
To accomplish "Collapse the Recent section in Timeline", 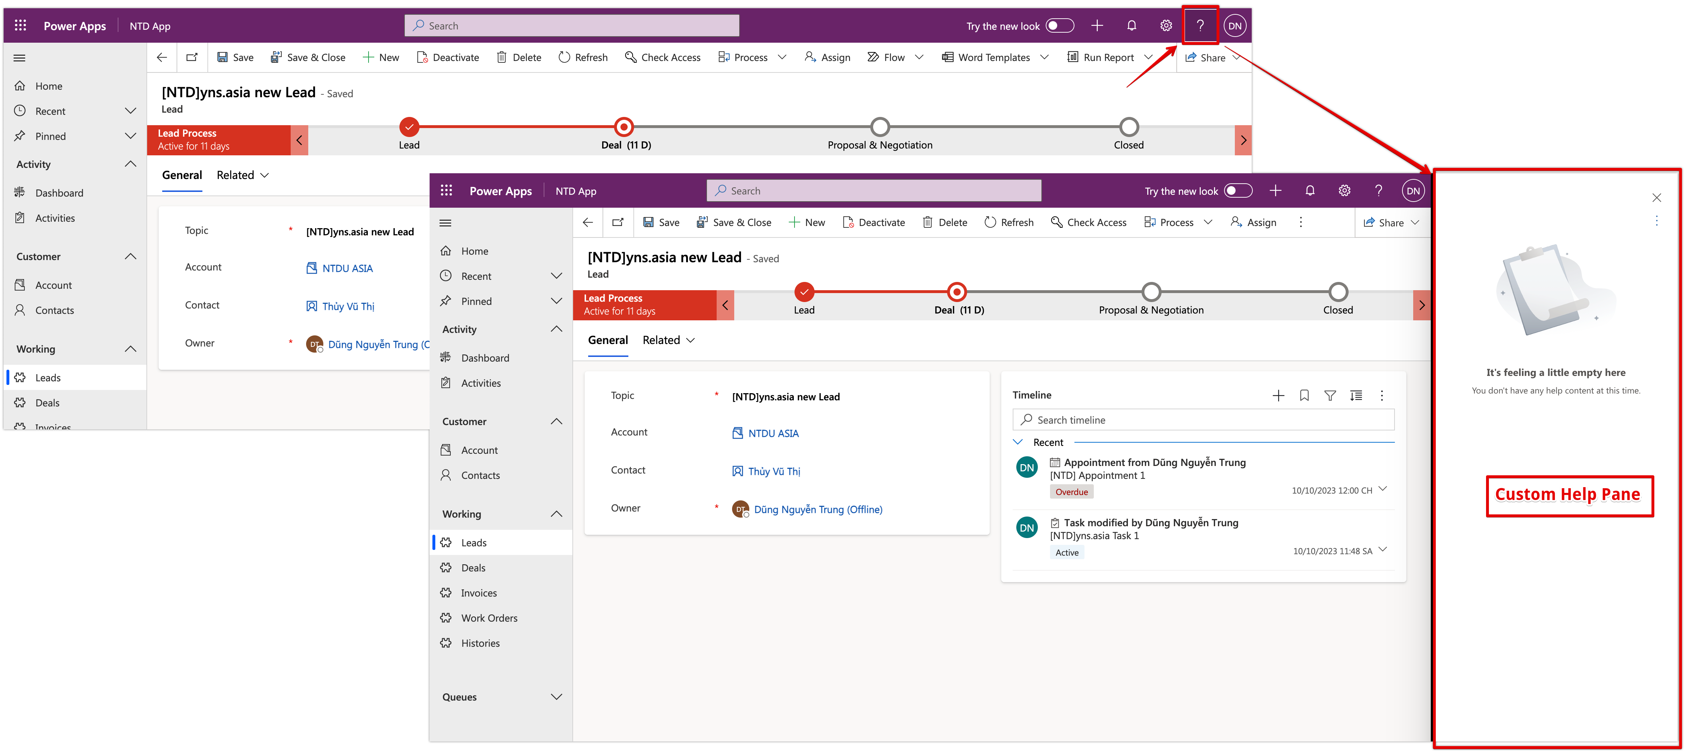I will click(x=1018, y=442).
